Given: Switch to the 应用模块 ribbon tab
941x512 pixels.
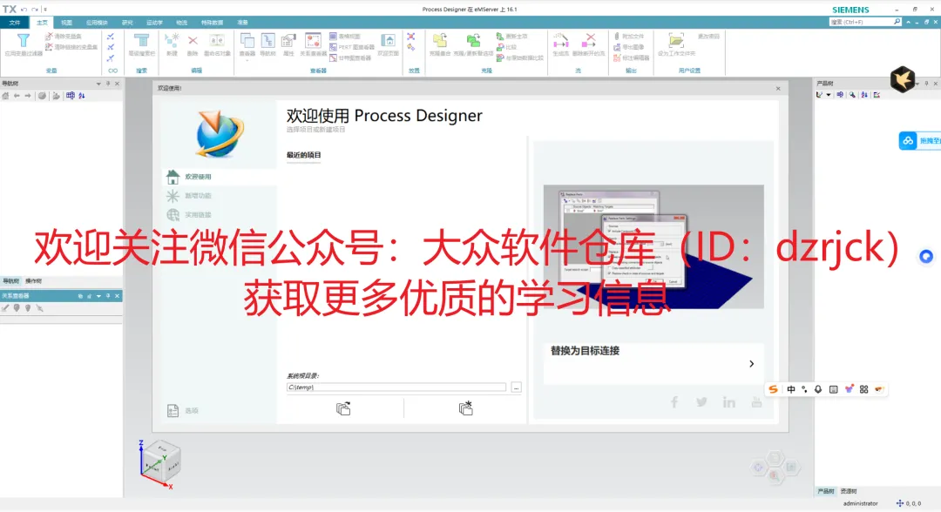Looking at the screenshot, I should [97, 22].
